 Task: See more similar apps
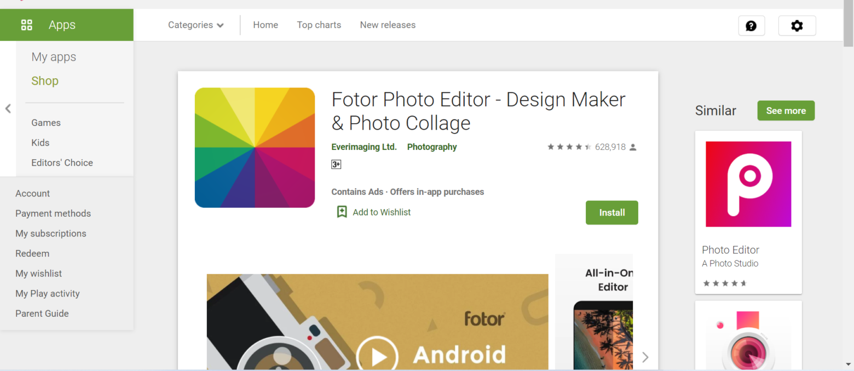(x=786, y=111)
